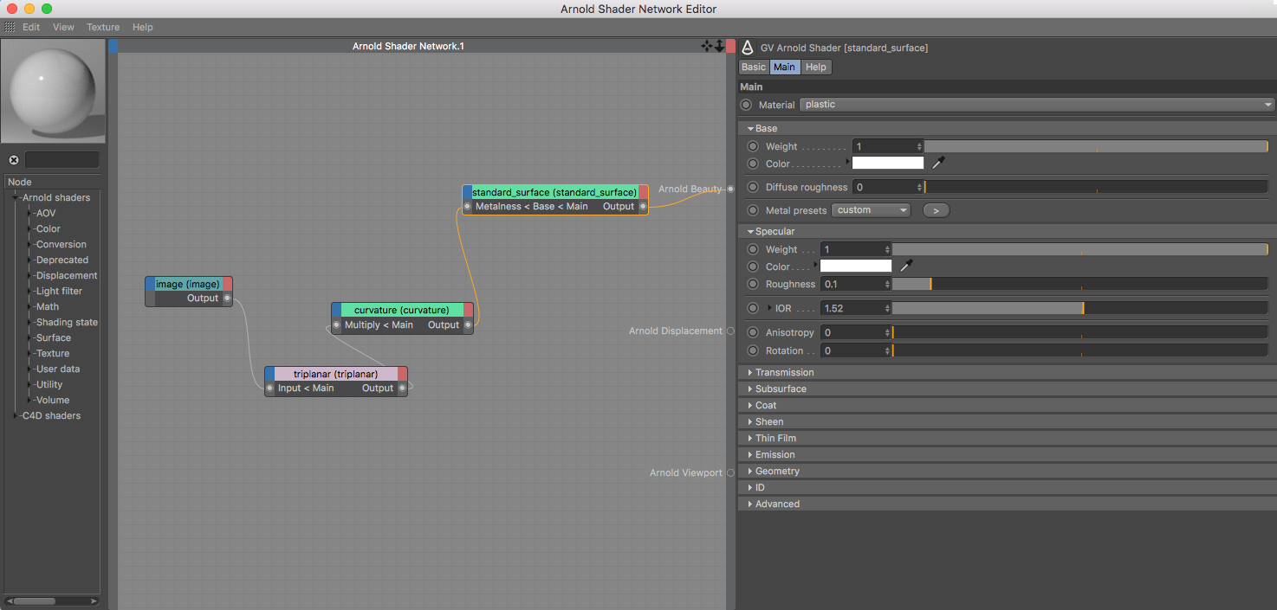The image size is (1277, 610).
Task: Click the red output square of the image node
Action: 228,284
